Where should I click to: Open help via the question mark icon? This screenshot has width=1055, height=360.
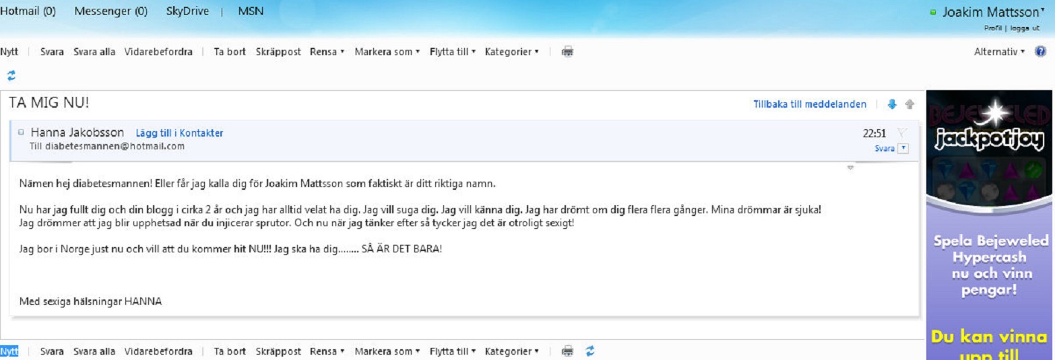tap(1040, 52)
